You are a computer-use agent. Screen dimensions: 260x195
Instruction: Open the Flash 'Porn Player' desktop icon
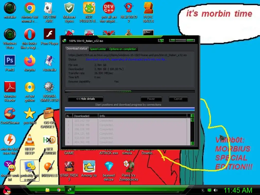[x=50, y=37]
